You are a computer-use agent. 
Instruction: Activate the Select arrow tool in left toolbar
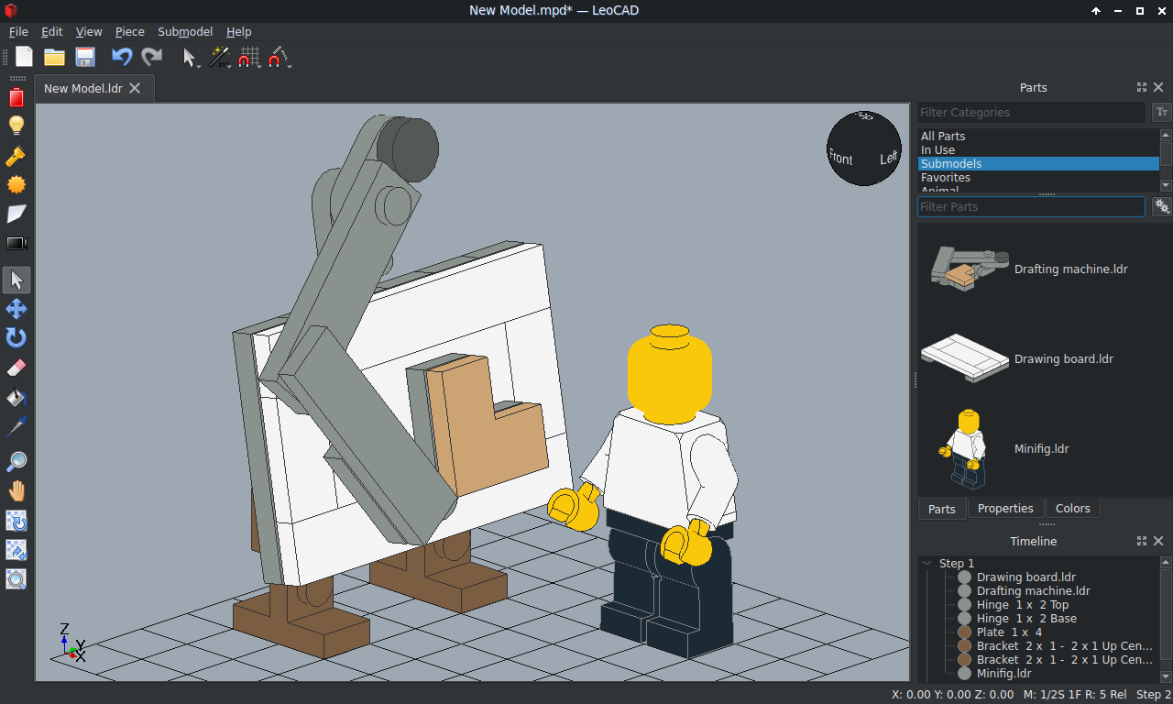tap(16, 280)
